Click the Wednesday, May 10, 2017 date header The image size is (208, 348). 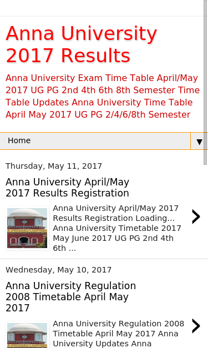click(x=58, y=270)
